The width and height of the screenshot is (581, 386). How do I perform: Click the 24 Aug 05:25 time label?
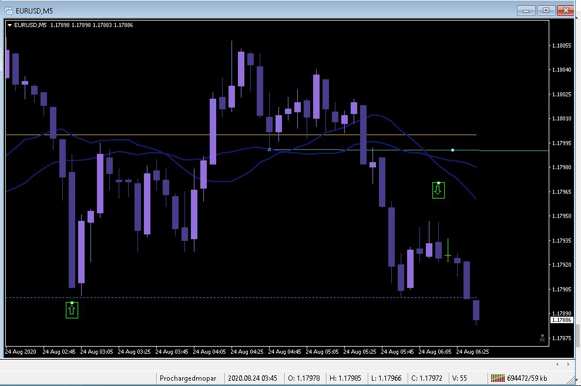coord(360,351)
